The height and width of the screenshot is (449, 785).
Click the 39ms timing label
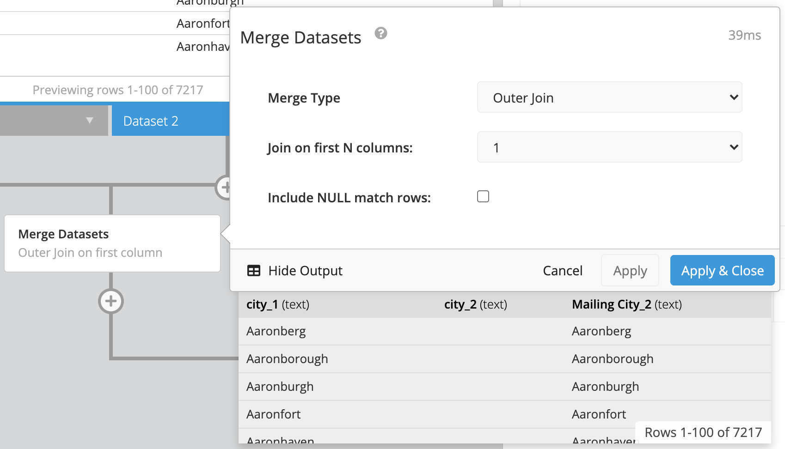744,35
